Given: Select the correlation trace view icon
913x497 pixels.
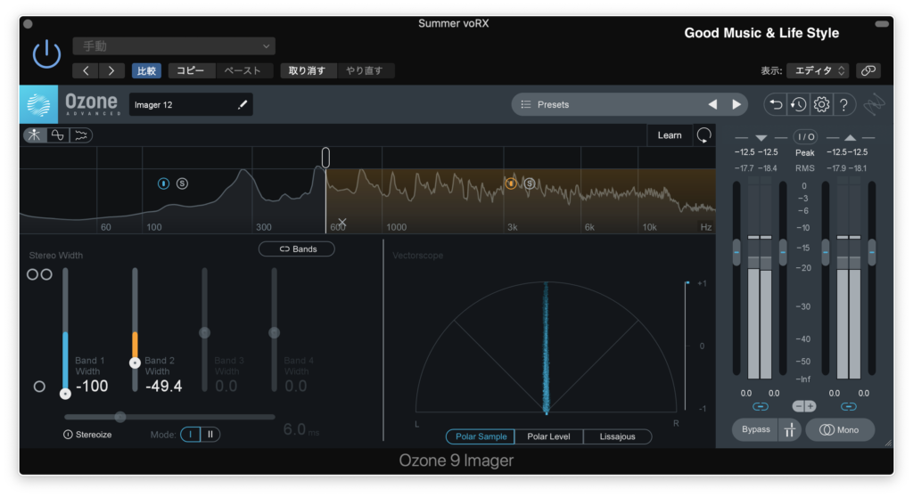Looking at the screenshot, I should click(58, 135).
